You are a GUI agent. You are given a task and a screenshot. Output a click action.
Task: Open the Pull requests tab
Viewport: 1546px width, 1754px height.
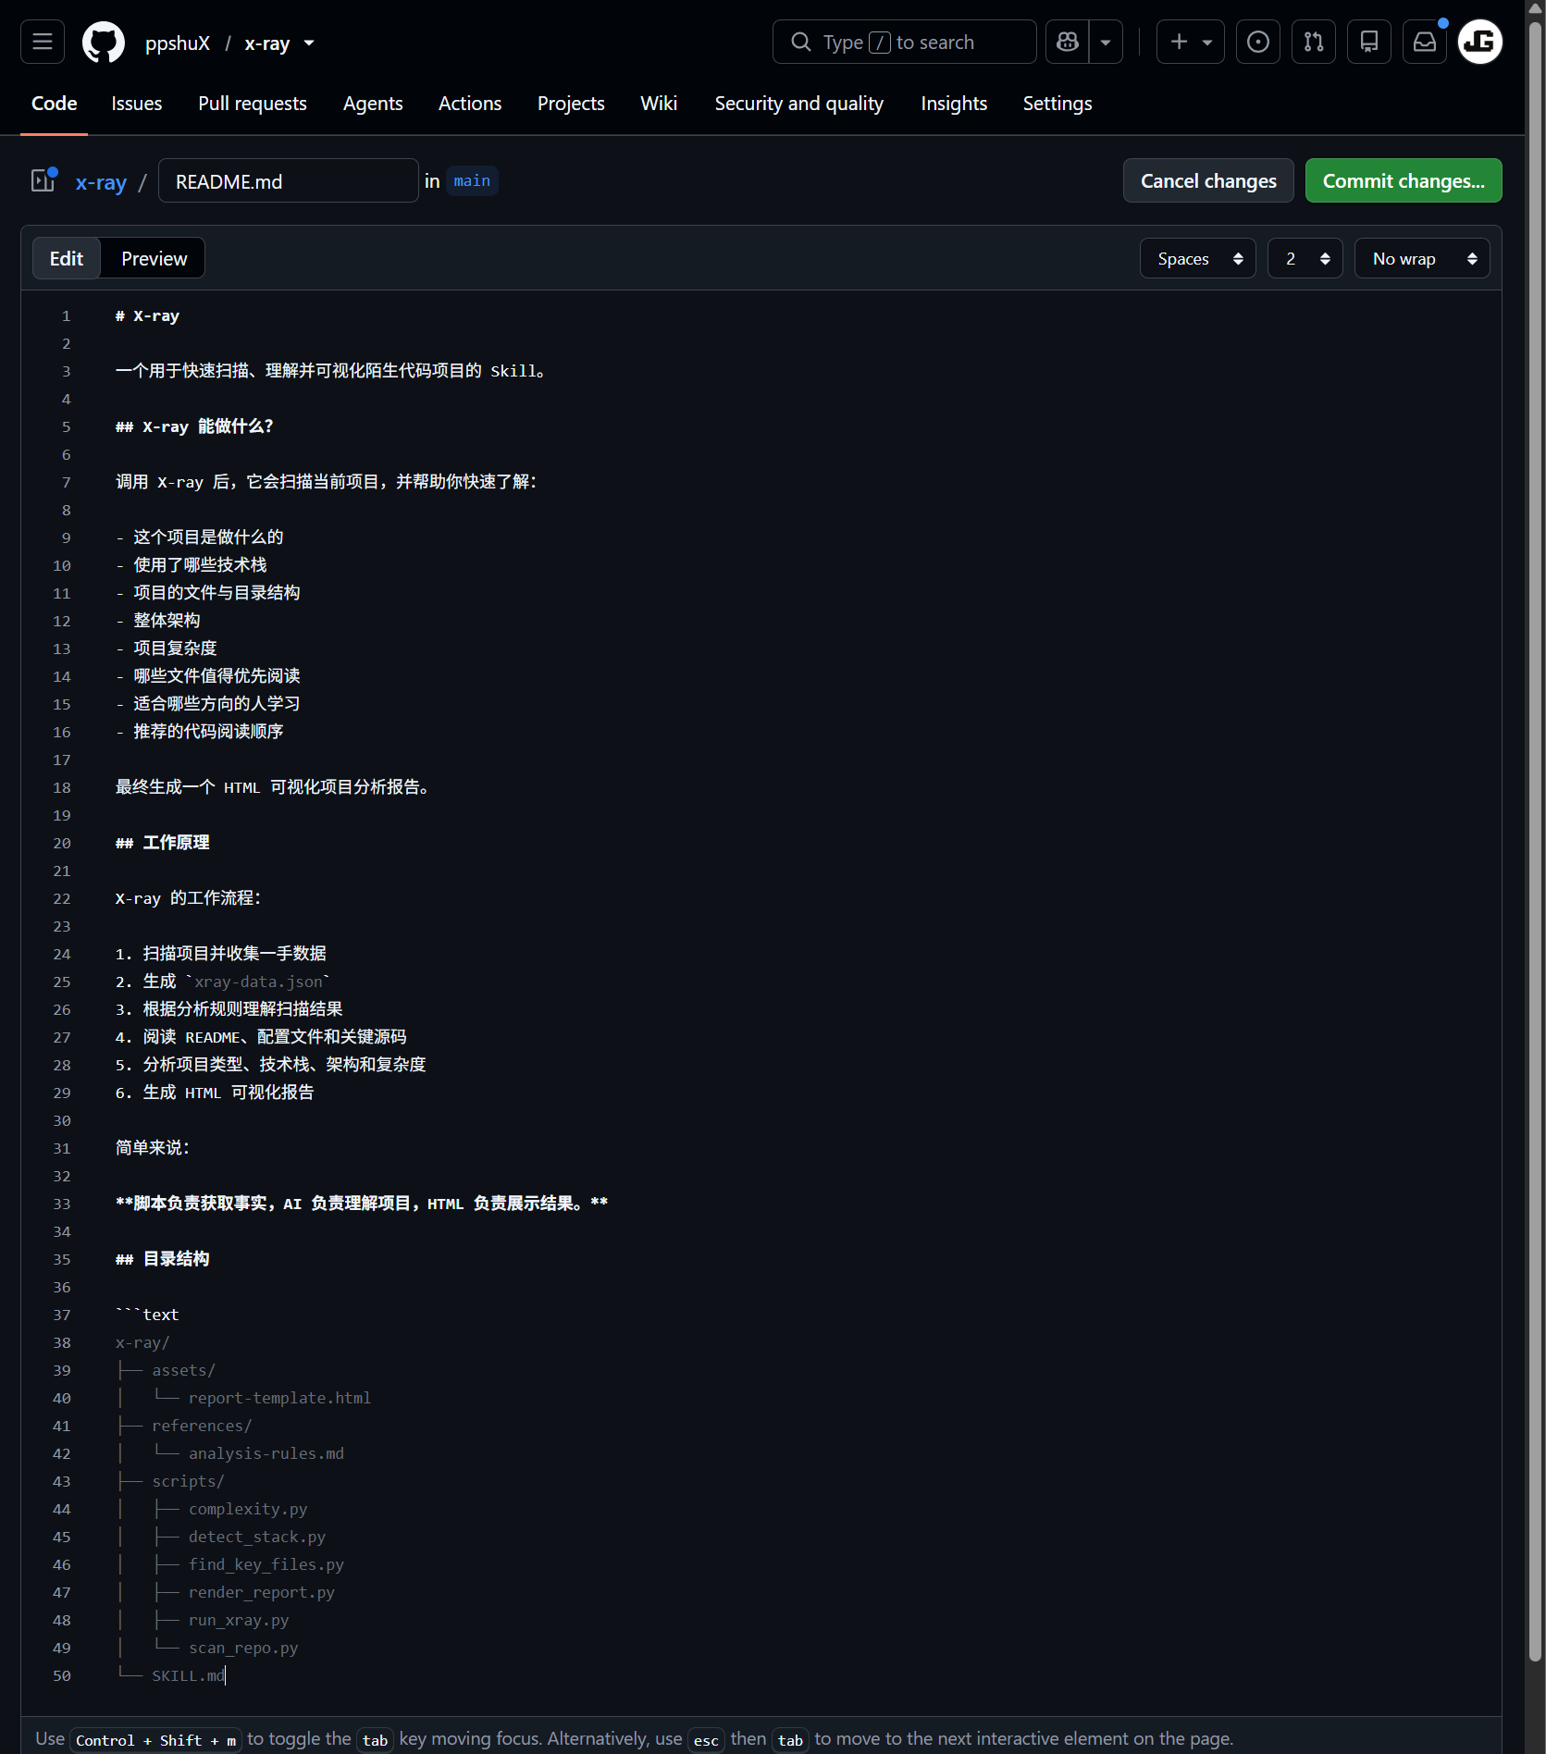pos(253,104)
